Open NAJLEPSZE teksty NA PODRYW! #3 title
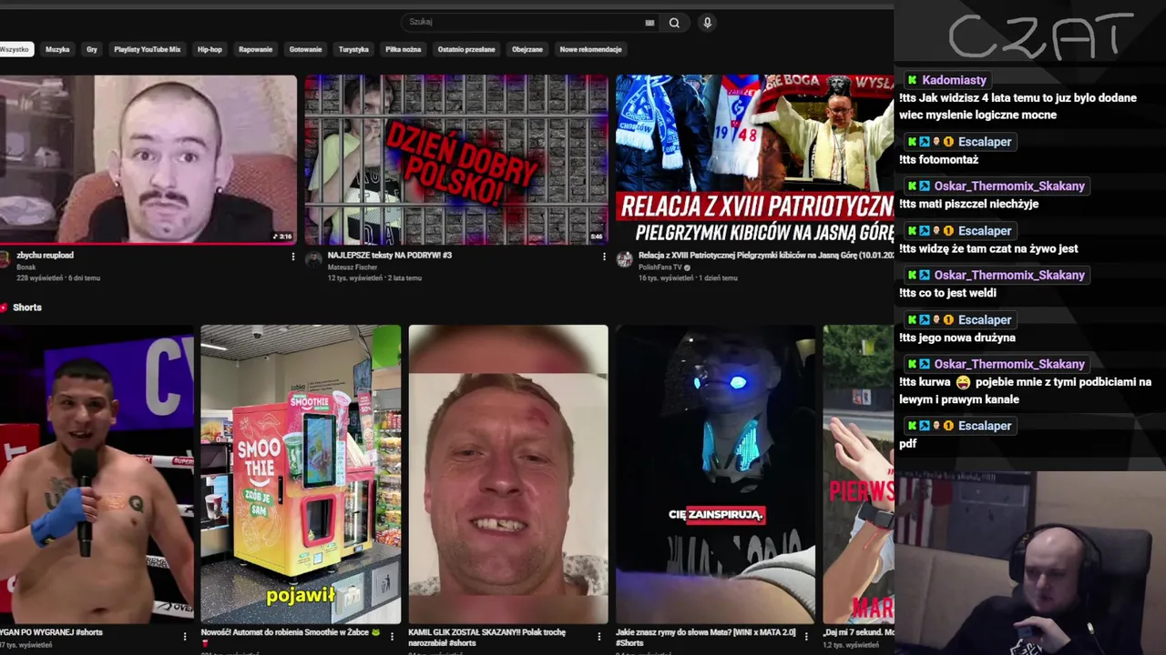Image resolution: width=1166 pixels, height=655 pixels. pos(390,256)
